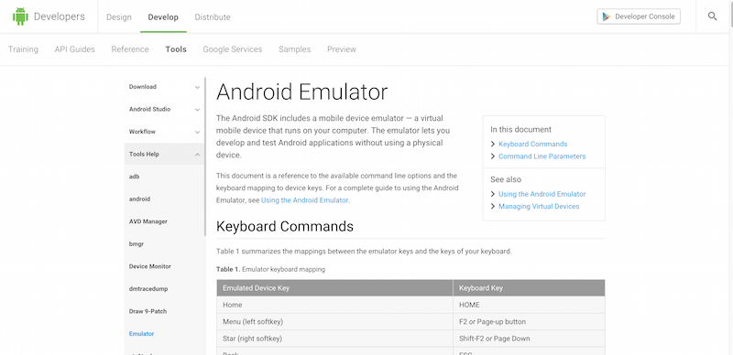Click the Emulated Device Key column header

334,288
